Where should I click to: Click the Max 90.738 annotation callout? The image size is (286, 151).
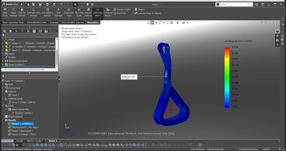point(129,77)
